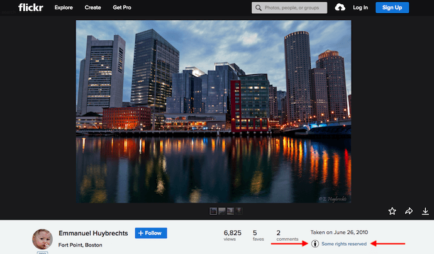Click the Fort Point, Boston title
434x254 pixels.
[x=81, y=245]
